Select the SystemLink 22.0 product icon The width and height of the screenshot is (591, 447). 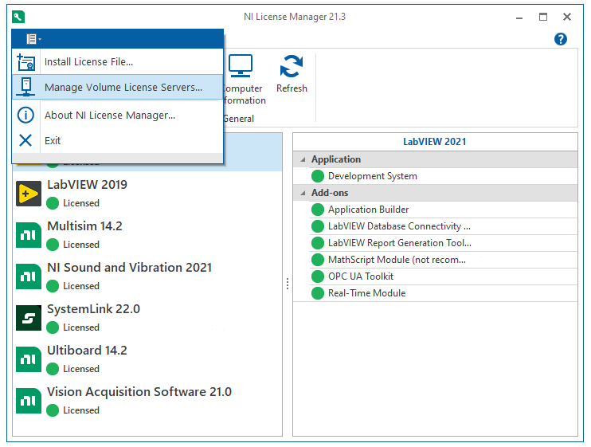[x=29, y=318]
